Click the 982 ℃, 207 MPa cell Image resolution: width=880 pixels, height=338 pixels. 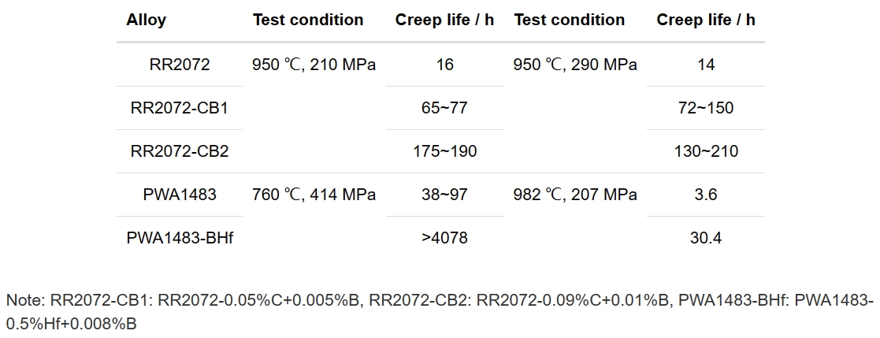coord(575,195)
